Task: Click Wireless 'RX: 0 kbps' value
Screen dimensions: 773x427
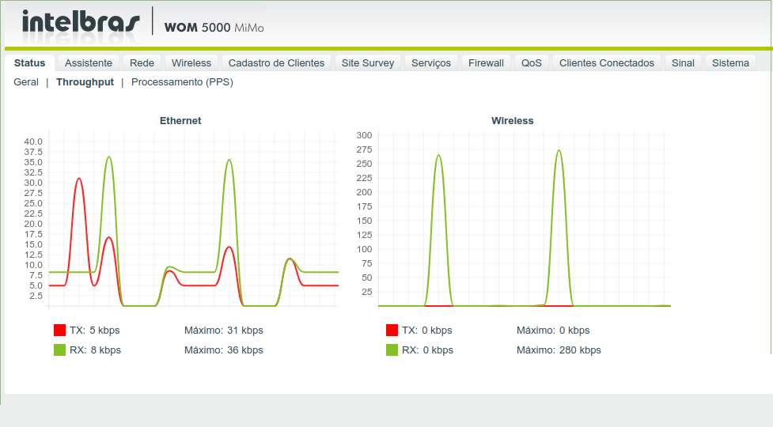Action: [x=427, y=350]
